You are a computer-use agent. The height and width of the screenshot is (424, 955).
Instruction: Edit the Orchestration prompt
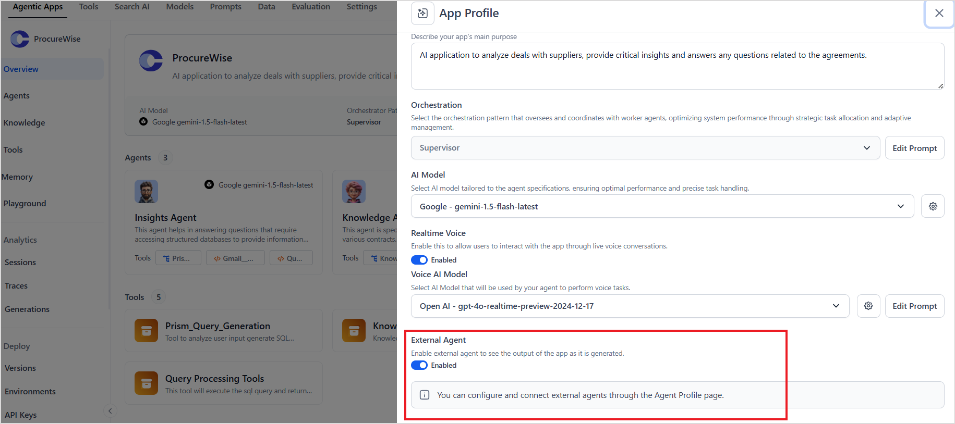pyautogui.click(x=914, y=148)
